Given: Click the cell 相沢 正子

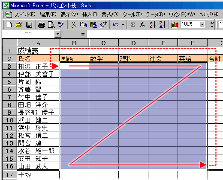Looking at the screenshot, I should [x=38, y=66].
